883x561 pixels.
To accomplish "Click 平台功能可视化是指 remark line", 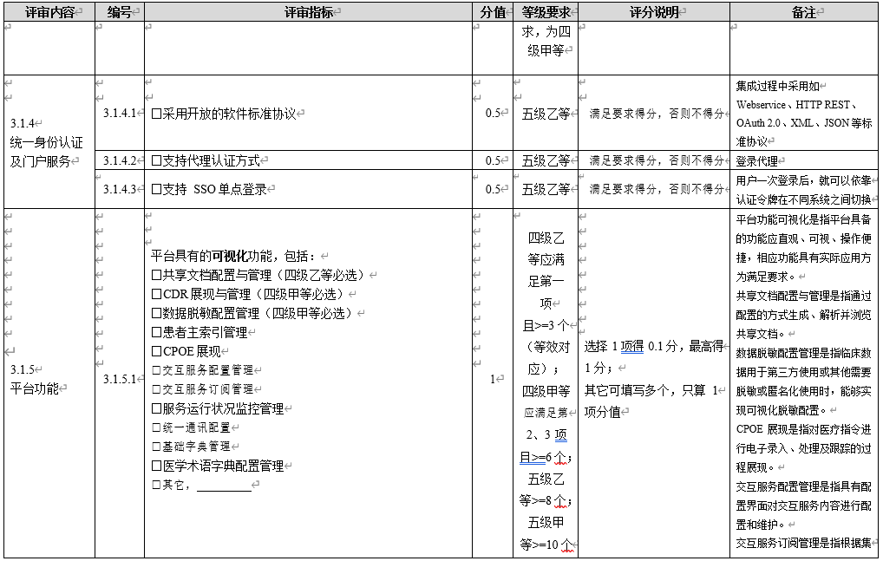I will pos(803,219).
